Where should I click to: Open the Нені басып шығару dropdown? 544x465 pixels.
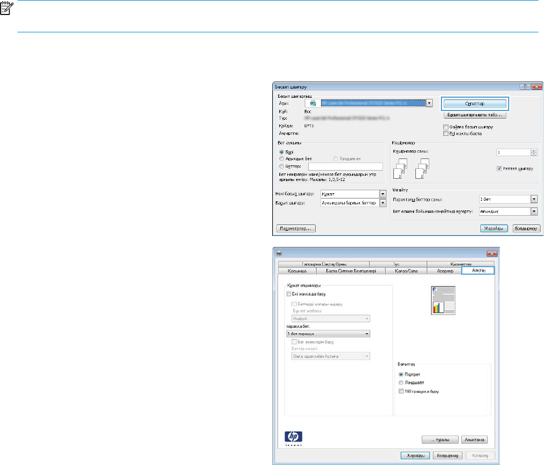point(383,194)
